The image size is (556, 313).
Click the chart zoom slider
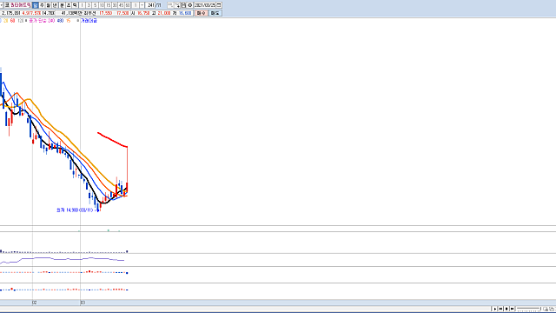pos(528,309)
